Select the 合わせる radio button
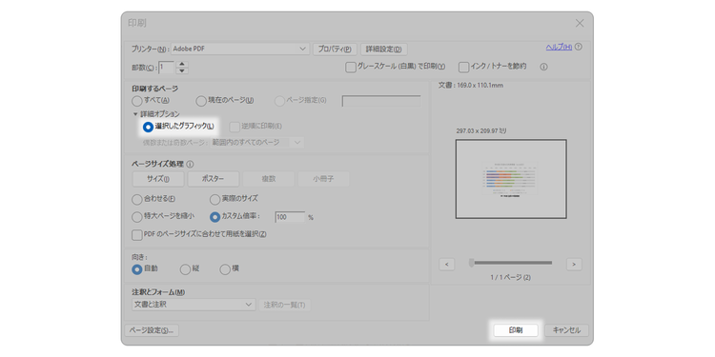 136,200
